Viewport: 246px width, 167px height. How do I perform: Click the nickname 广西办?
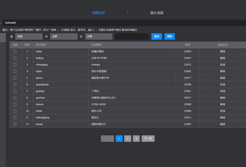pyautogui.click(x=95, y=91)
